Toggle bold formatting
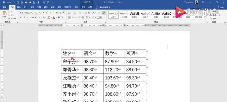The image size is (227, 102). [21, 17]
